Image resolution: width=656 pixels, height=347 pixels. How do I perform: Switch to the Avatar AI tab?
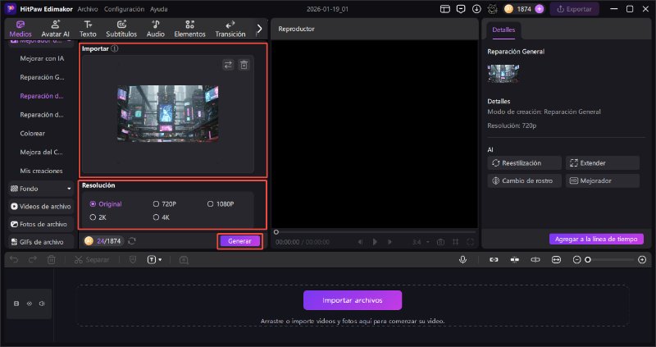tap(55, 29)
